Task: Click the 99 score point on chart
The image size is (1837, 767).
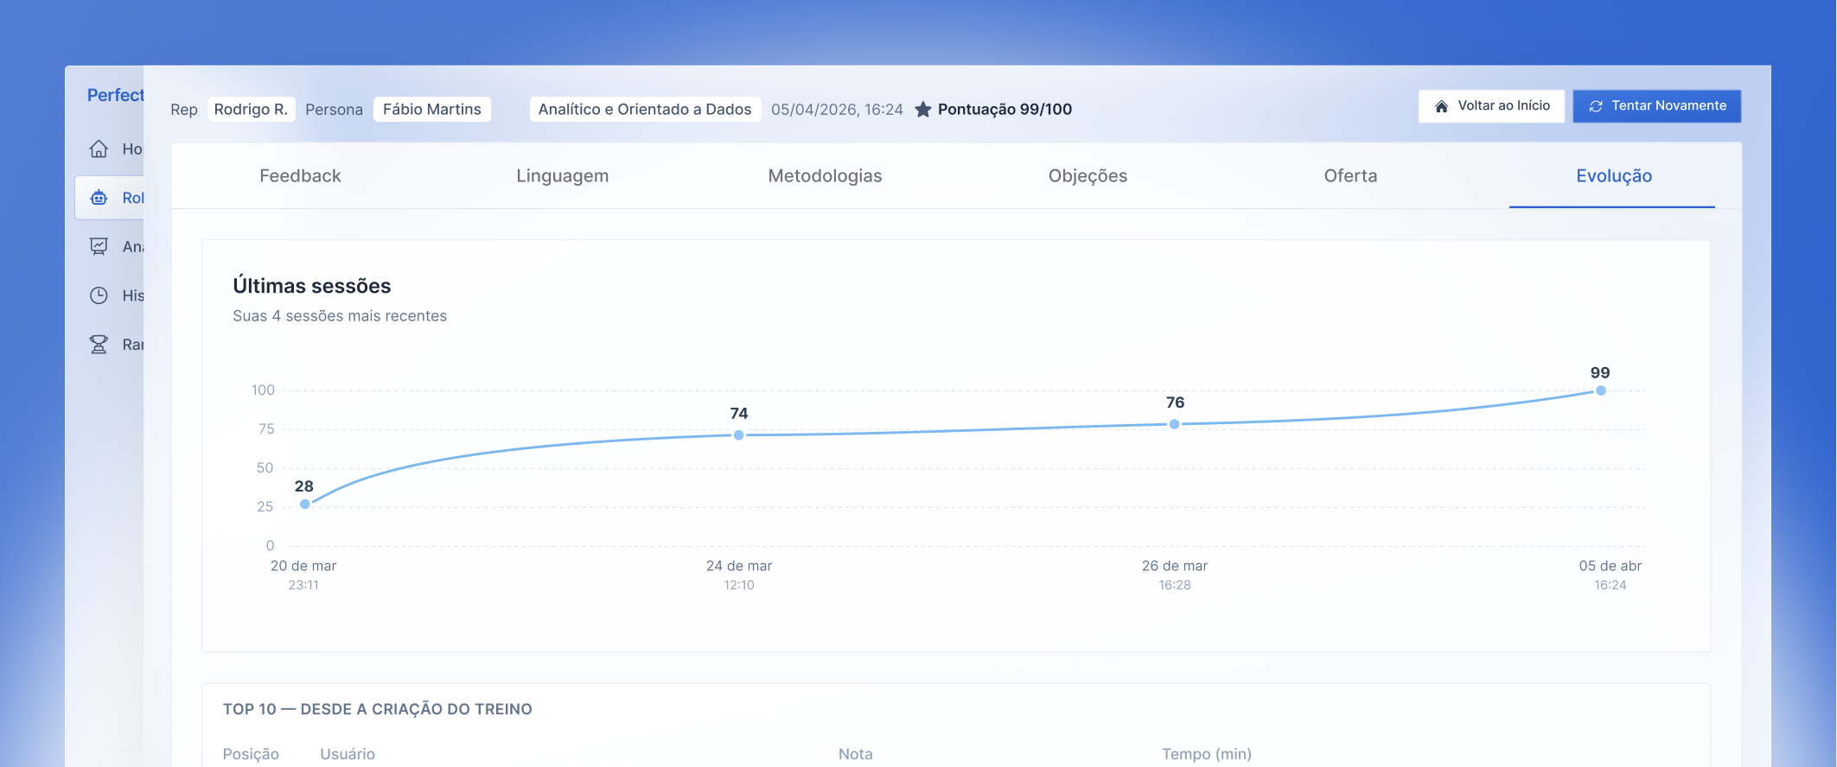Action: tap(1601, 391)
